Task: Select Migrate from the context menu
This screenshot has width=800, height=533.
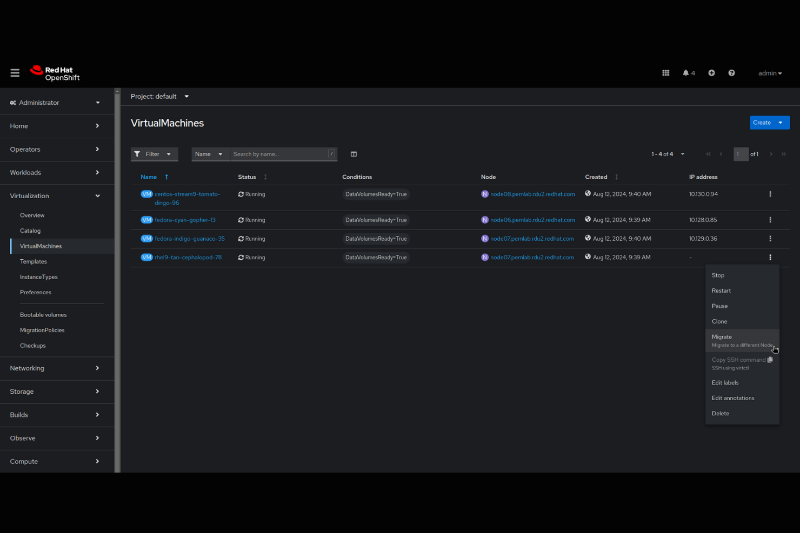Action: point(722,336)
